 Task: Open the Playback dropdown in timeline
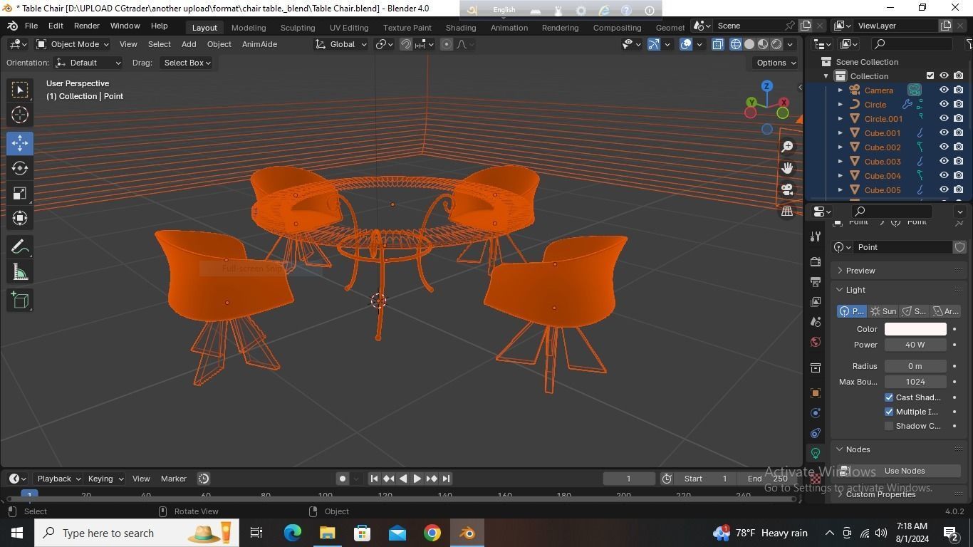pyautogui.click(x=58, y=479)
